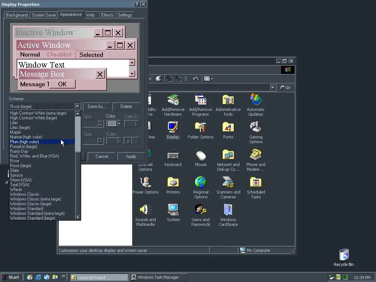Click the Go button in Control Panel
376x282 pixels.
(285, 87)
